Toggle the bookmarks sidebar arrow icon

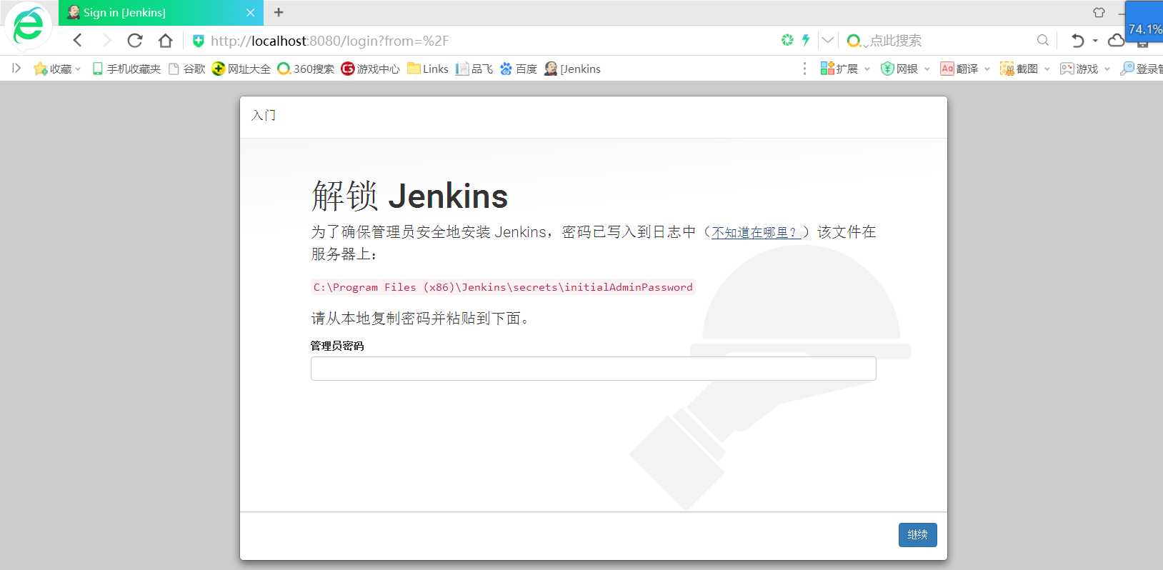16,69
